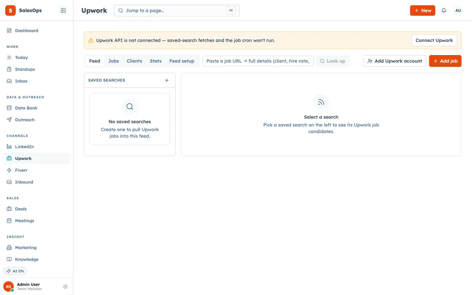
Task: Open the Stats tab
Action: pyautogui.click(x=156, y=61)
